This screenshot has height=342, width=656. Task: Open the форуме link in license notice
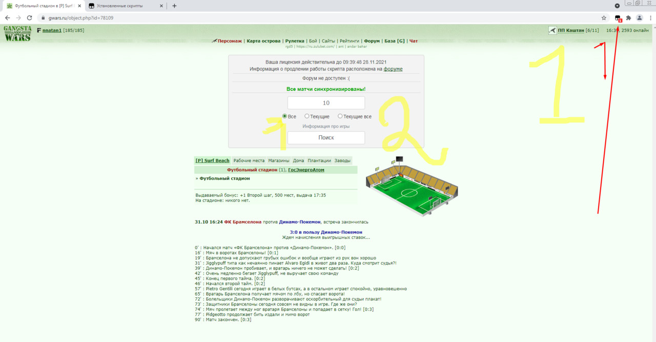click(x=393, y=69)
